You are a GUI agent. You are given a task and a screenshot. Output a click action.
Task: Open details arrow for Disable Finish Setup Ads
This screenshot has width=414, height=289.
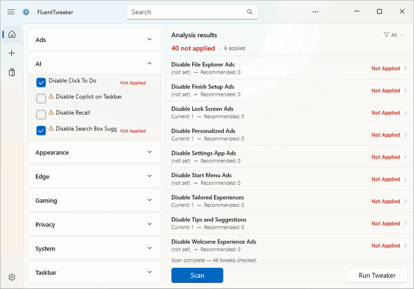coord(406,90)
